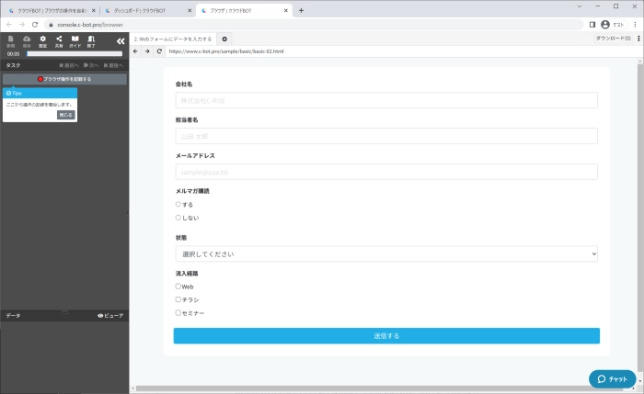The height and width of the screenshot is (394, 644).
Task: Click the 送信する submit button
Action: pos(386,336)
